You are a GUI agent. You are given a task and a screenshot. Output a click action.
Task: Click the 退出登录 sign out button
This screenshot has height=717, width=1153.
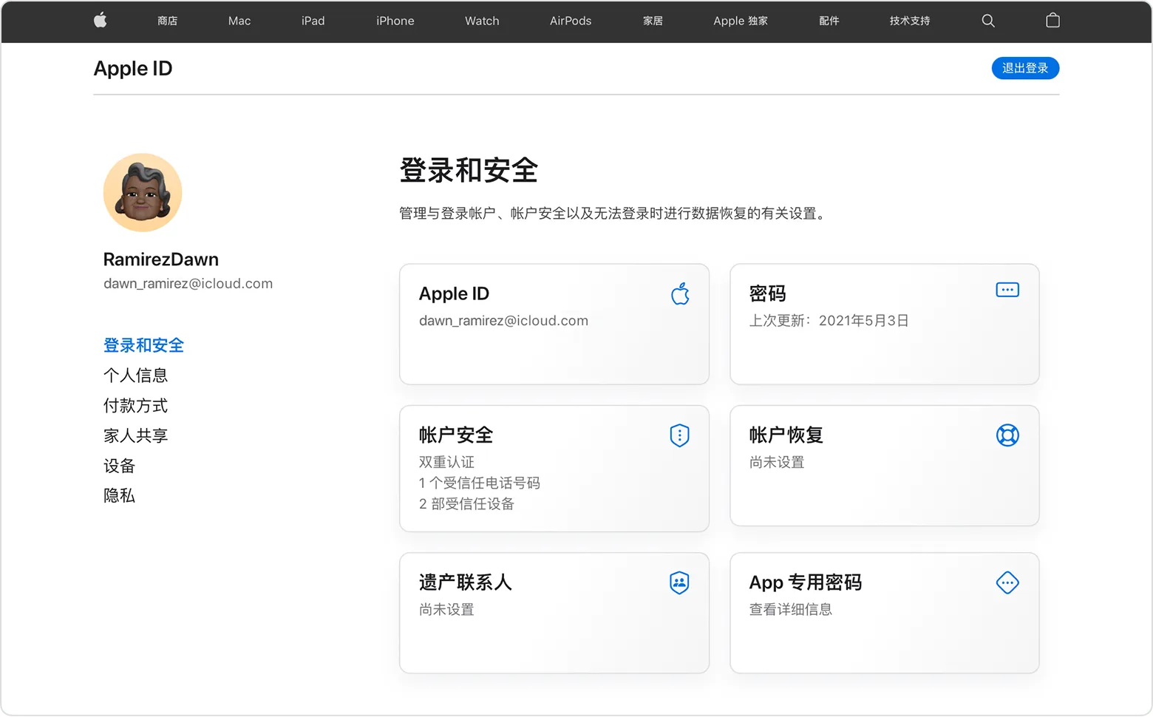1025,68
